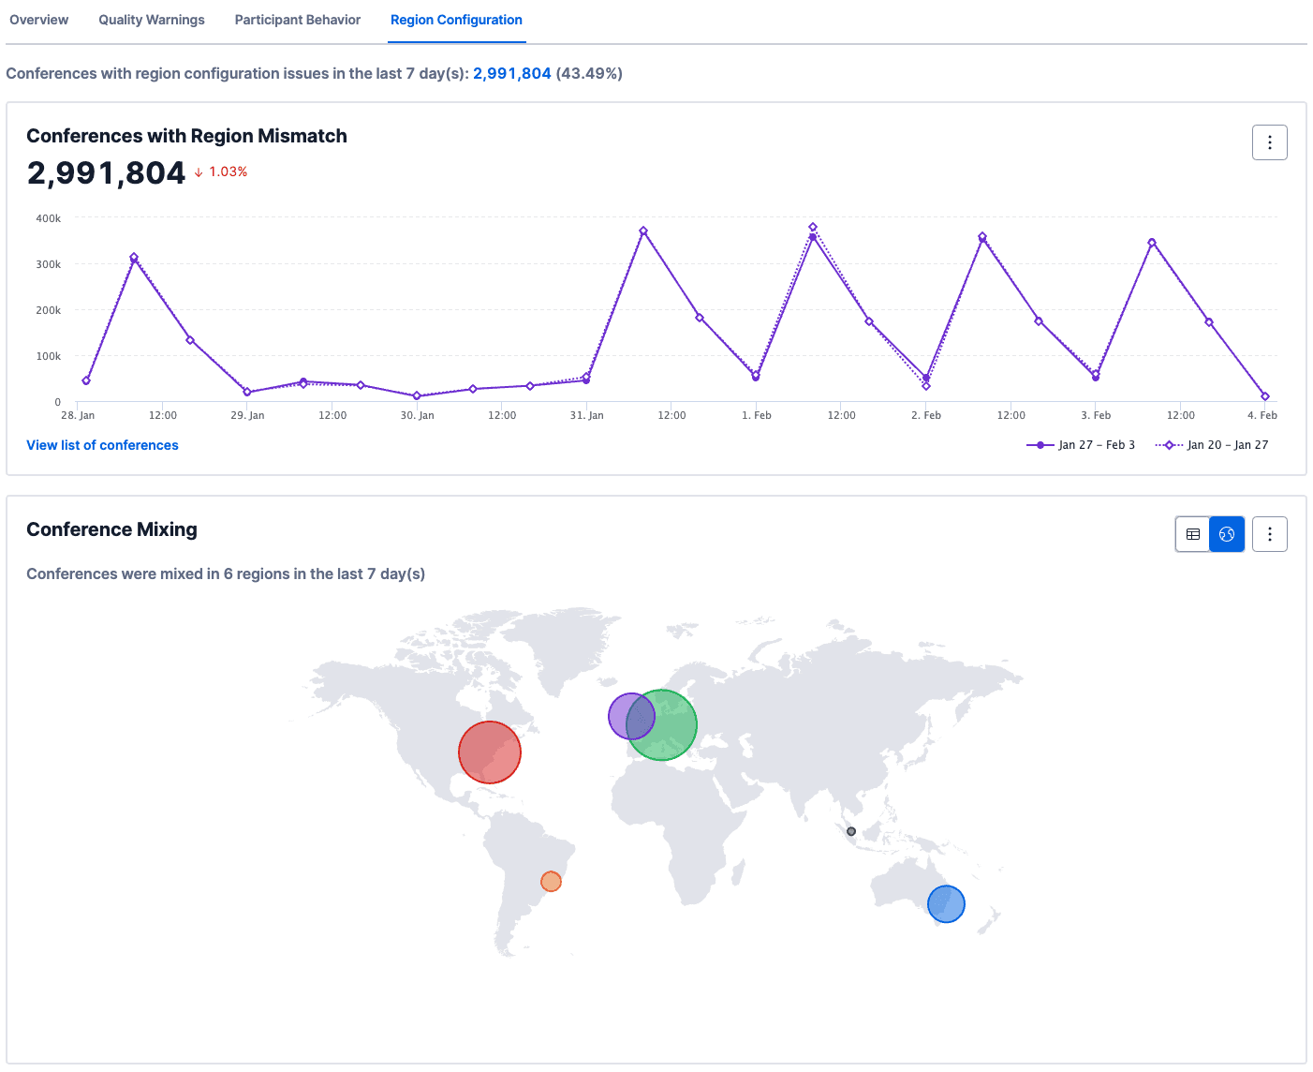Open Conference Mixing panel options menu
This screenshot has width=1313, height=1072.
click(1269, 534)
